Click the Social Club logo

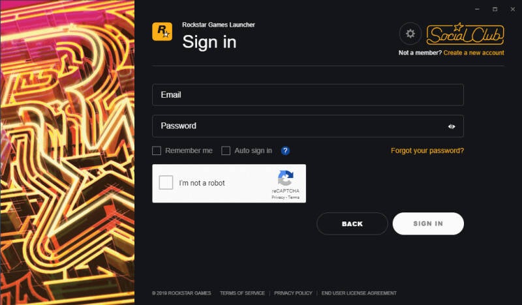click(465, 34)
